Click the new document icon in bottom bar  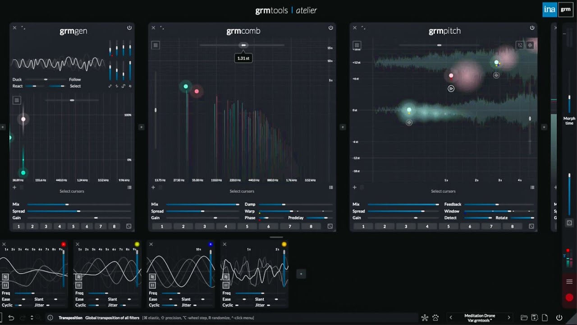(x=545, y=318)
